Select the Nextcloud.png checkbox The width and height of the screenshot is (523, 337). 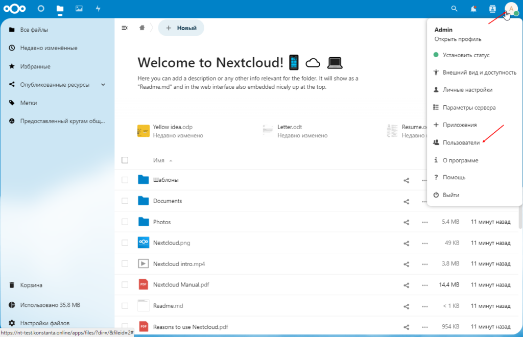pyautogui.click(x=125, y=243)
